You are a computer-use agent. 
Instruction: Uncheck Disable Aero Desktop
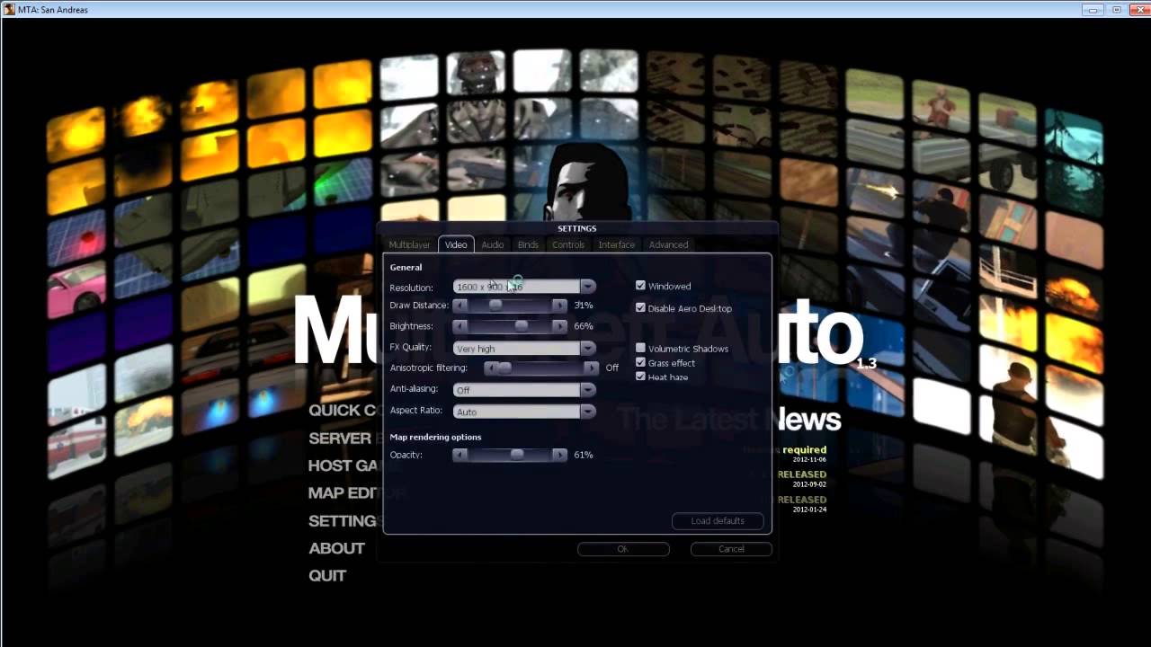click(x=640, y=307)
